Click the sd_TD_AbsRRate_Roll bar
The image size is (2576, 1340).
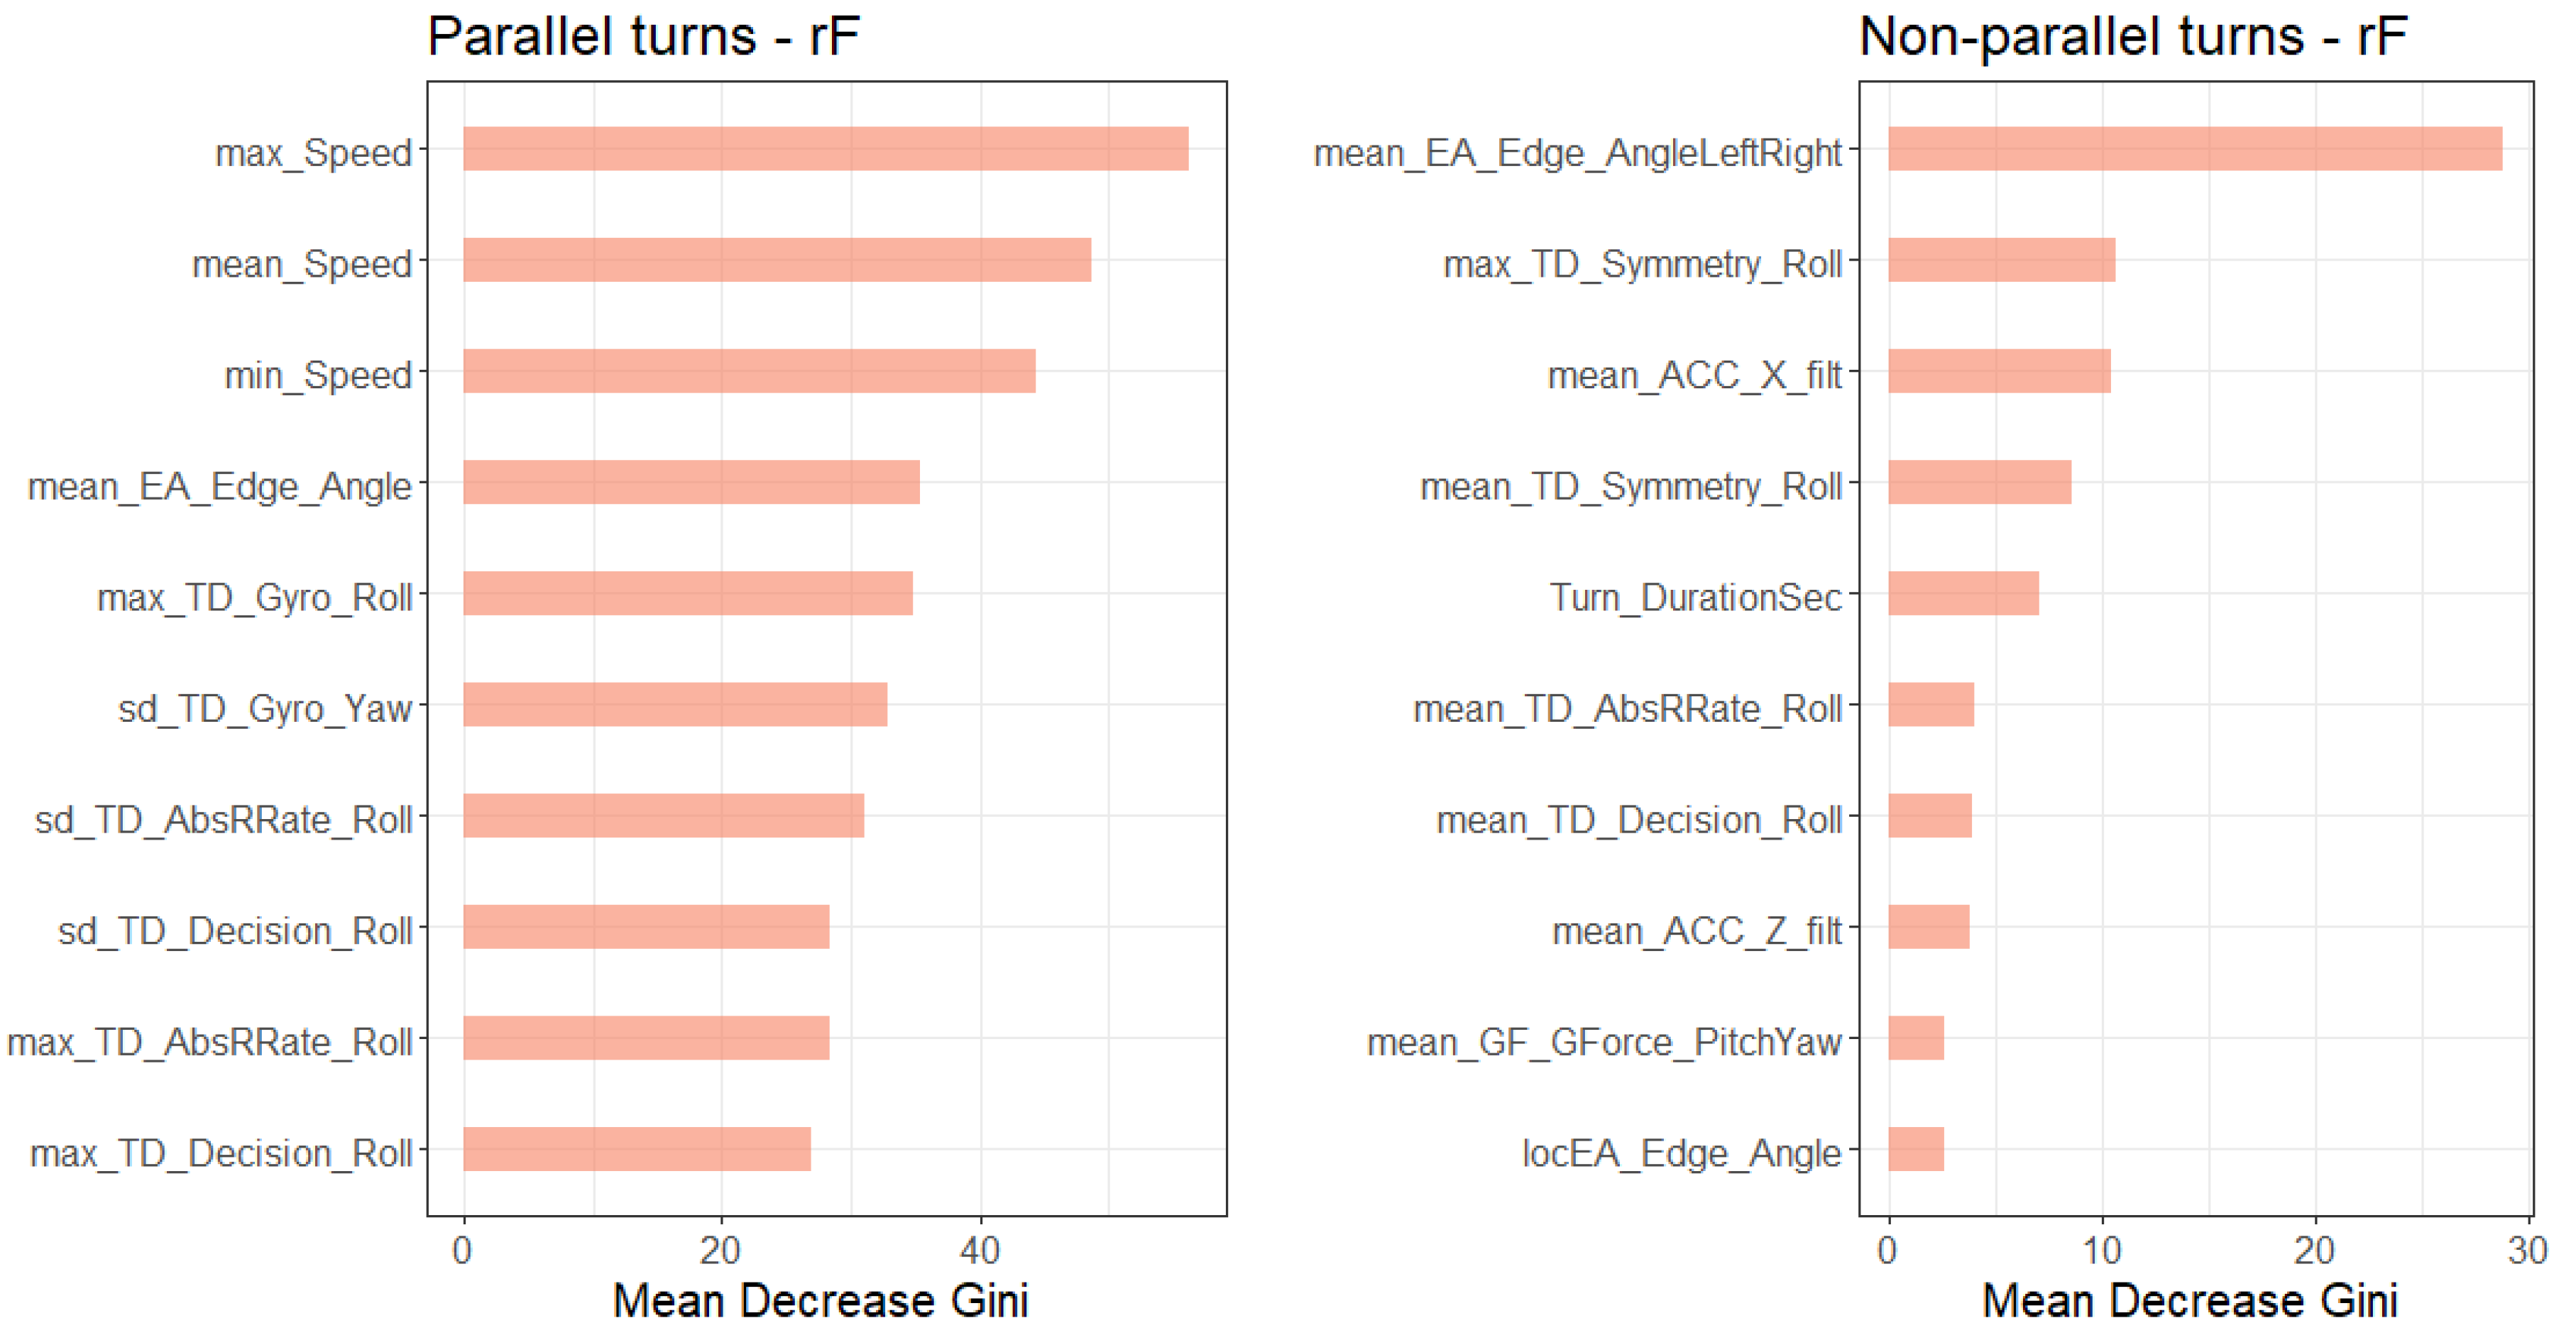(x=663, y=815)
